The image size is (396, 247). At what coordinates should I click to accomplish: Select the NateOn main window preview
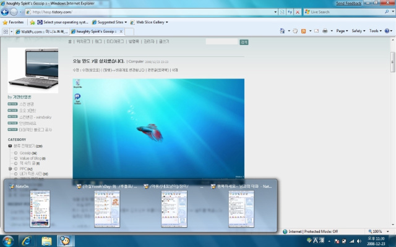coord(40,209)
